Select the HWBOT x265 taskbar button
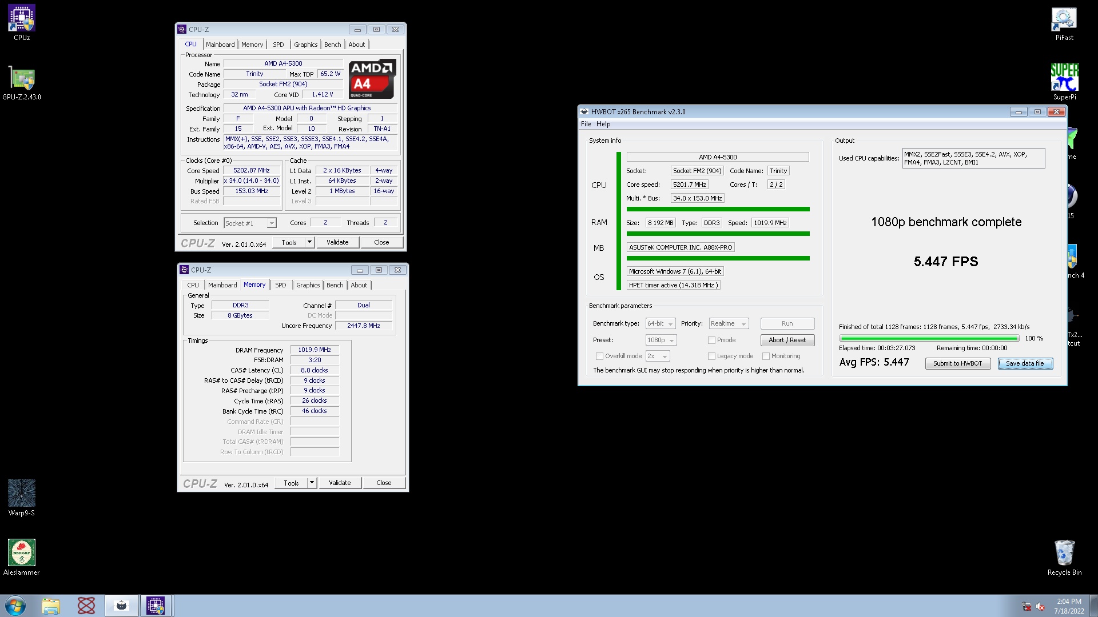The width and height of the screenshot is (1098, 617). coord(122,606)
